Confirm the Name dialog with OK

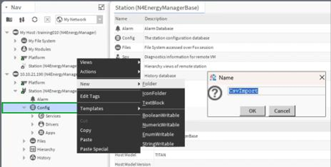253,111
